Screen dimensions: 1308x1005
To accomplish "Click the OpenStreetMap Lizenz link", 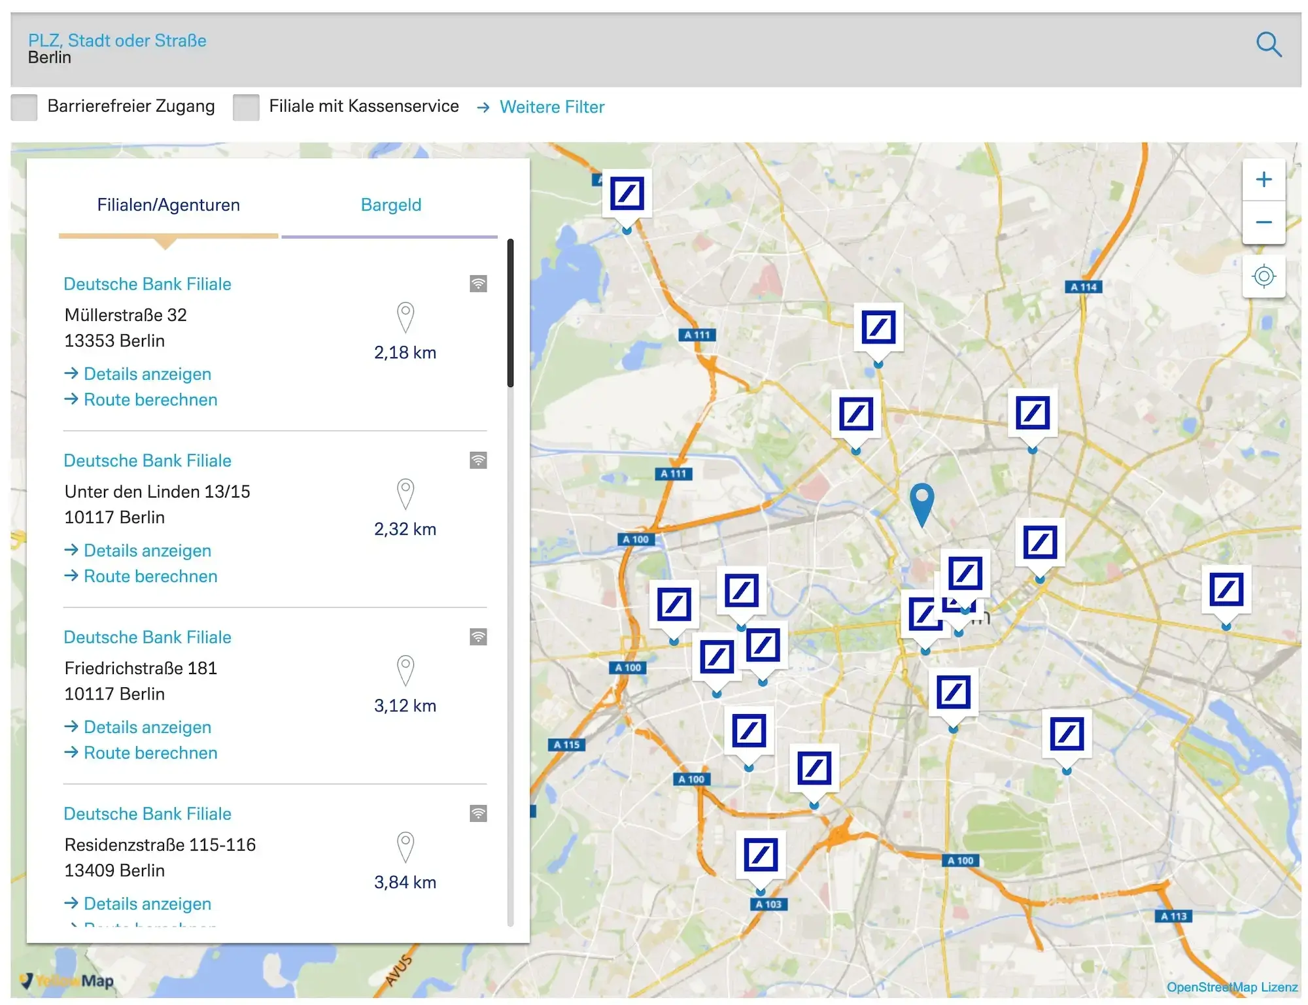I will [1232, 987].
